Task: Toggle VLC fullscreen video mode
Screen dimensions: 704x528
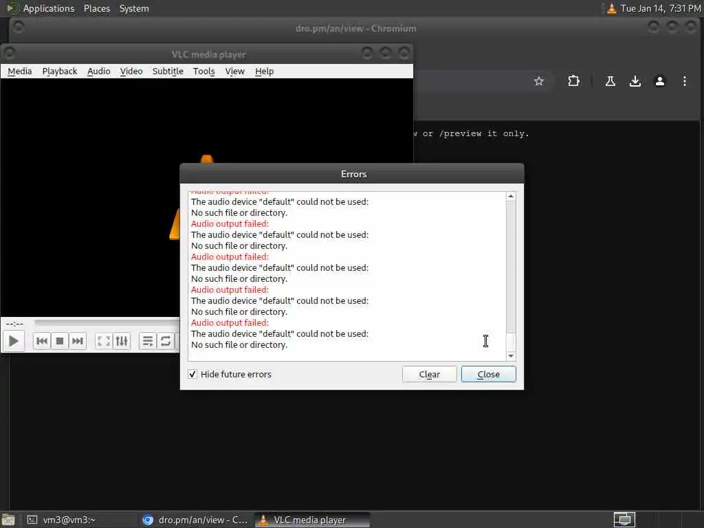Action: [104, 341]
